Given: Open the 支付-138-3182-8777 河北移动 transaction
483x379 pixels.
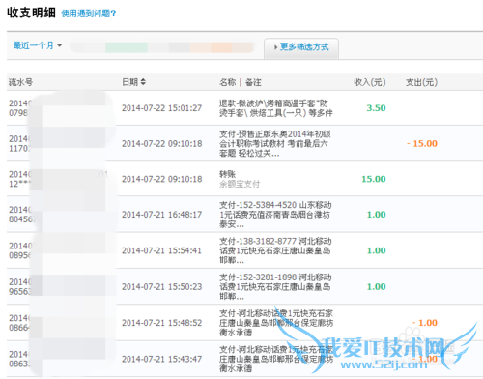Looking at the screenshot, I should pyautogui.click(x=275, y=250).
